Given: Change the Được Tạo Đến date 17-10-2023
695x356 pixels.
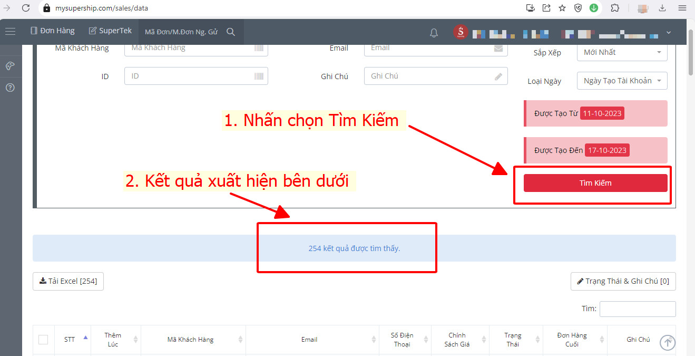Looking at the screenshot, I should tap(607, 150).
